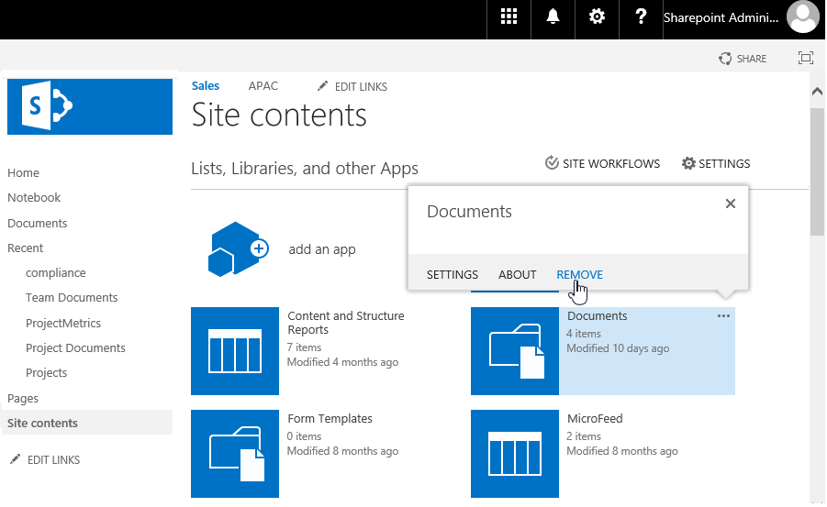
Task: Open SITE WORKFLOWS
Action: click(x=602, y=163)
